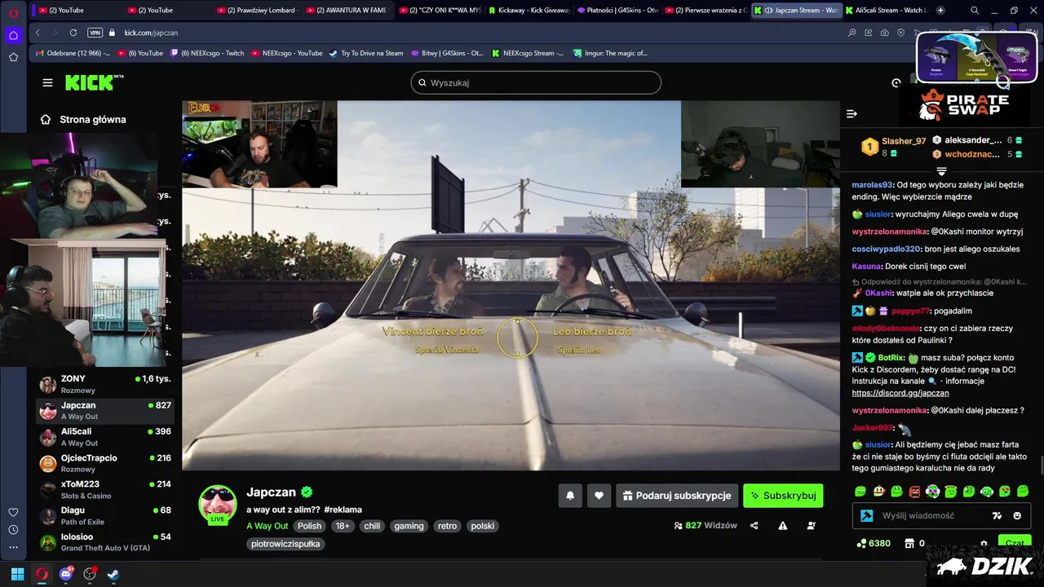Click the green Subskrybuj button

coord(783,496)
